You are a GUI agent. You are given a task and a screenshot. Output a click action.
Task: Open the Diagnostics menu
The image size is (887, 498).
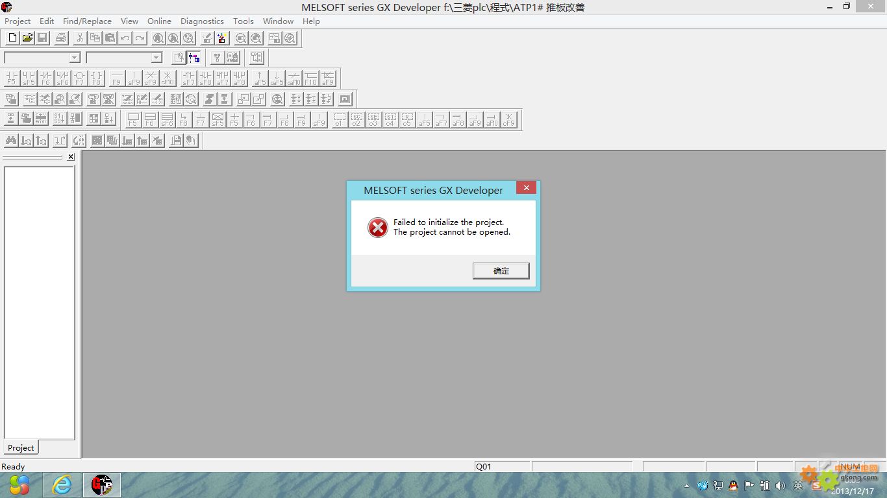click(202, 21)
